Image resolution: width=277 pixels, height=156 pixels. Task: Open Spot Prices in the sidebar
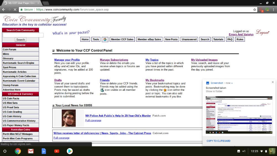click(20, 67)
